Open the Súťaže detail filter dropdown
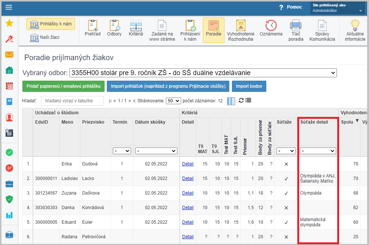 point(318,151)
